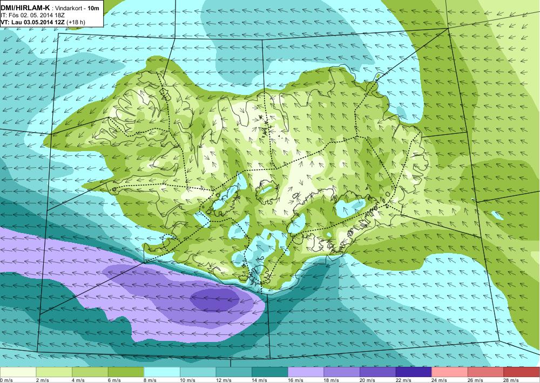Select the "6 m/s" legend label
This screenshot has height=383, width=540.
pyautogui.click(x=114, y=380)
